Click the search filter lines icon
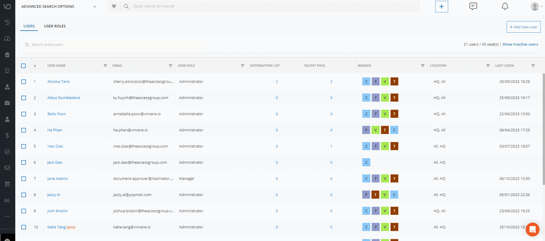The image size is (545, 241). (x=114, y=7)
